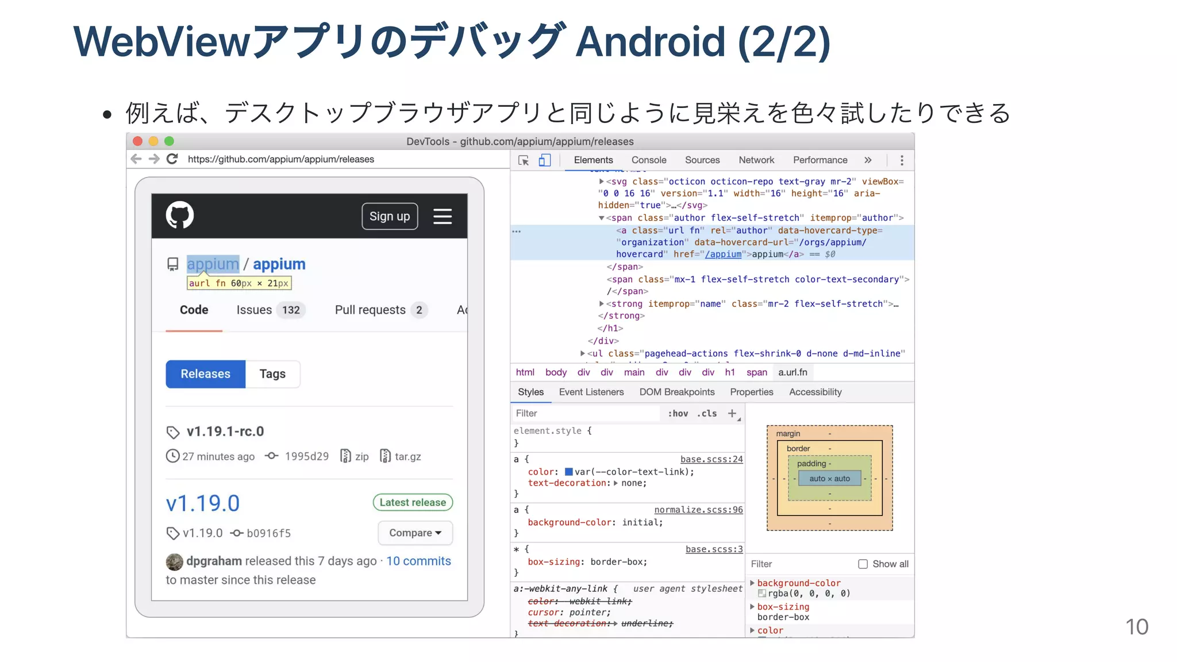This screenshot has height=662, width=1177.
Task: Open the GitHub hamburger menu
Action: pos(443,216)
